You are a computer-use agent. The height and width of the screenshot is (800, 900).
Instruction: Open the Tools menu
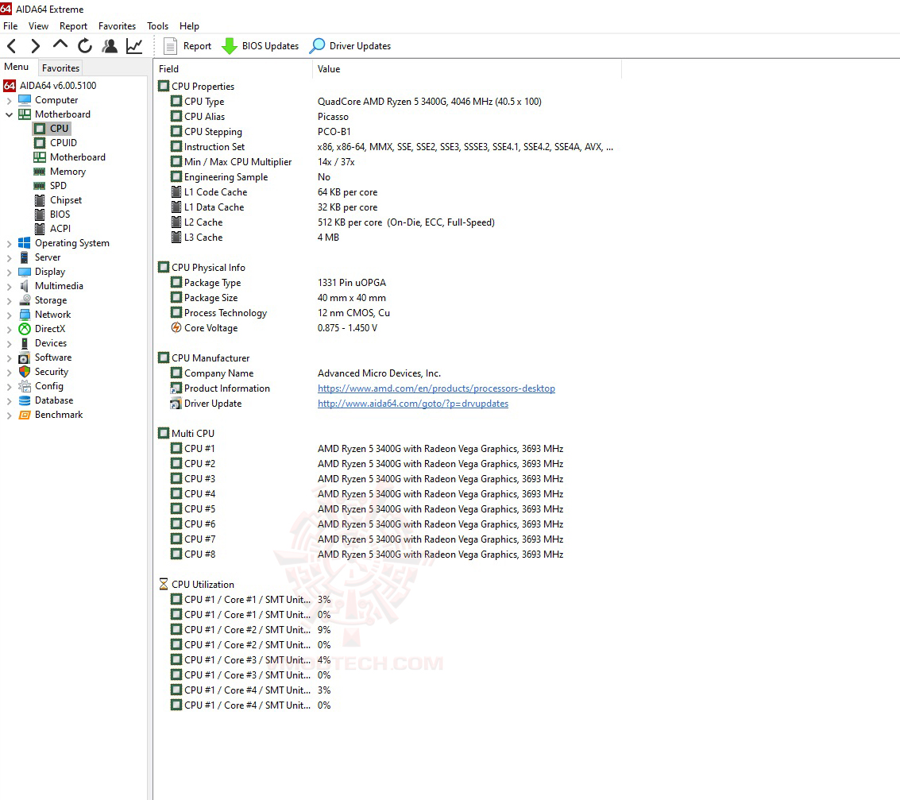pos(157,26)
